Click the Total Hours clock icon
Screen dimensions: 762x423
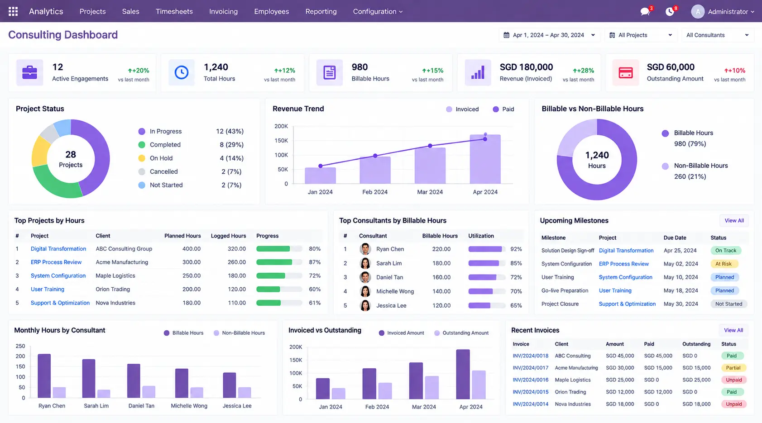pos(182,72)
